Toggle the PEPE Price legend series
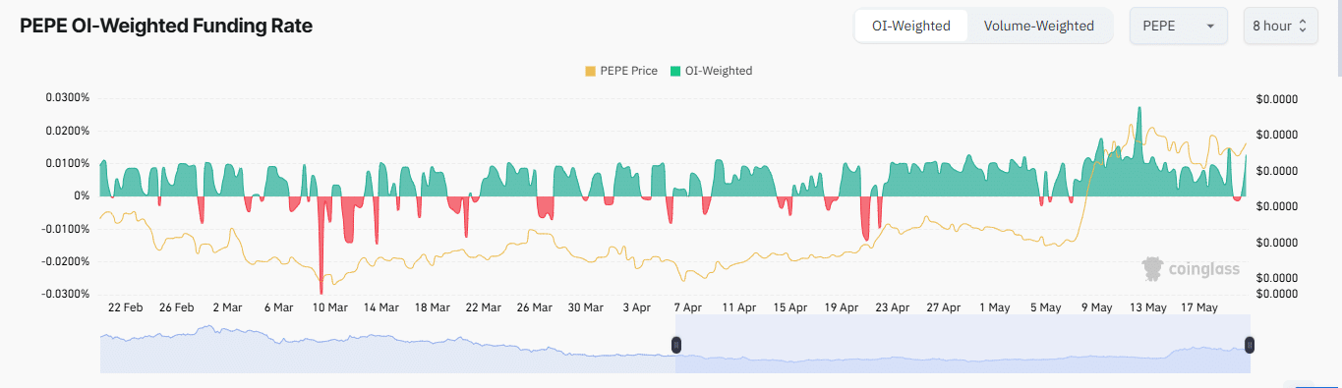1342x388 pixels. (x=620, y=71)
